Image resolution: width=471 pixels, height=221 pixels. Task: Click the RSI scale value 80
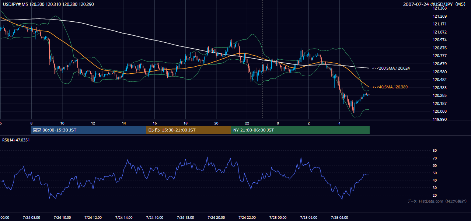click(x=435, y=151)
